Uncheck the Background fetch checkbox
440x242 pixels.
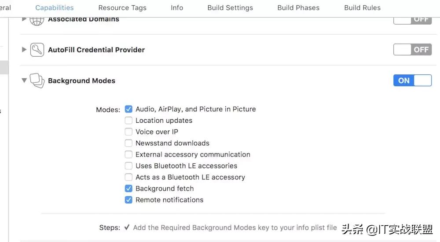click(x=128, y=188)
